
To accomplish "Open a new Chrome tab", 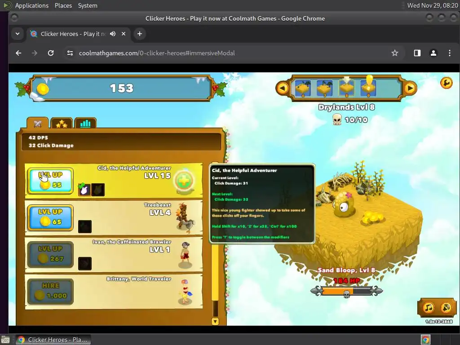I will 140,34.
